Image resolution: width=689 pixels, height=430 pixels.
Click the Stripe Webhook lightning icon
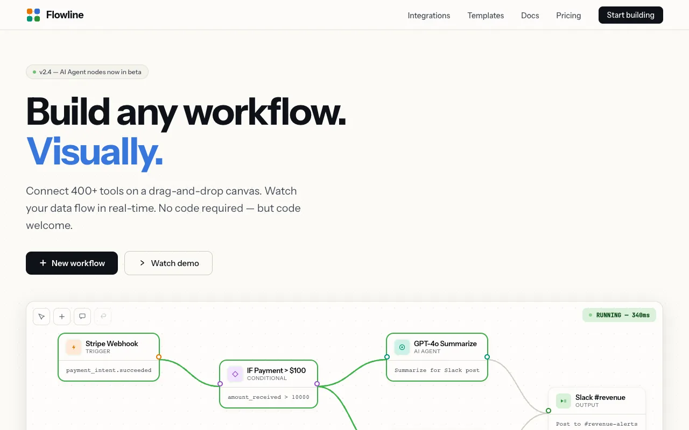pyautogui.click(x=73, y=347)
